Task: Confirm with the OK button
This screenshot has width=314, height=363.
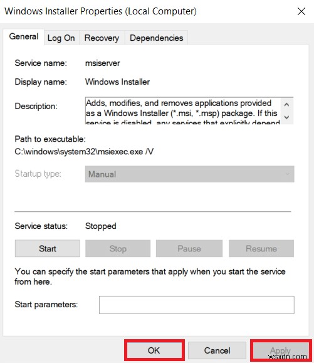Action: [x=154, y=350]
